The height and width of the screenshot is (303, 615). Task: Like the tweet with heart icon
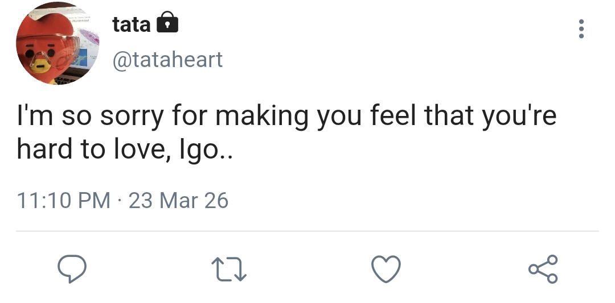point(386,269)
